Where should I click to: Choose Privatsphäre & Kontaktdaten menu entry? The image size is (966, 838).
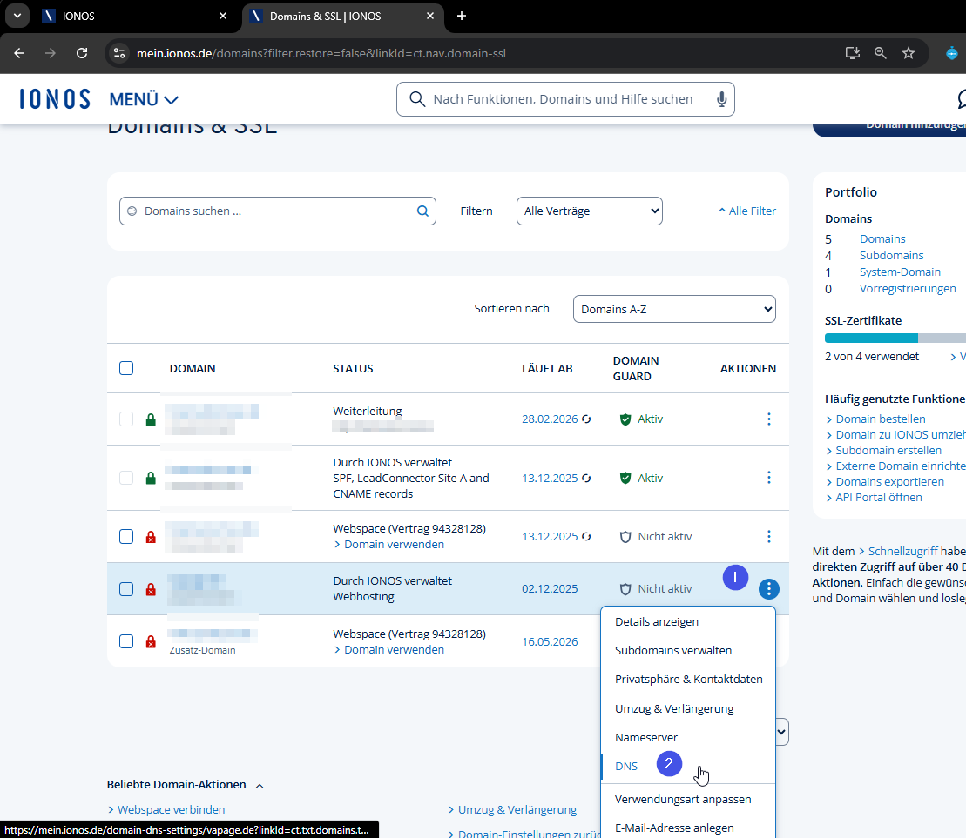click(x=689, y=680)
